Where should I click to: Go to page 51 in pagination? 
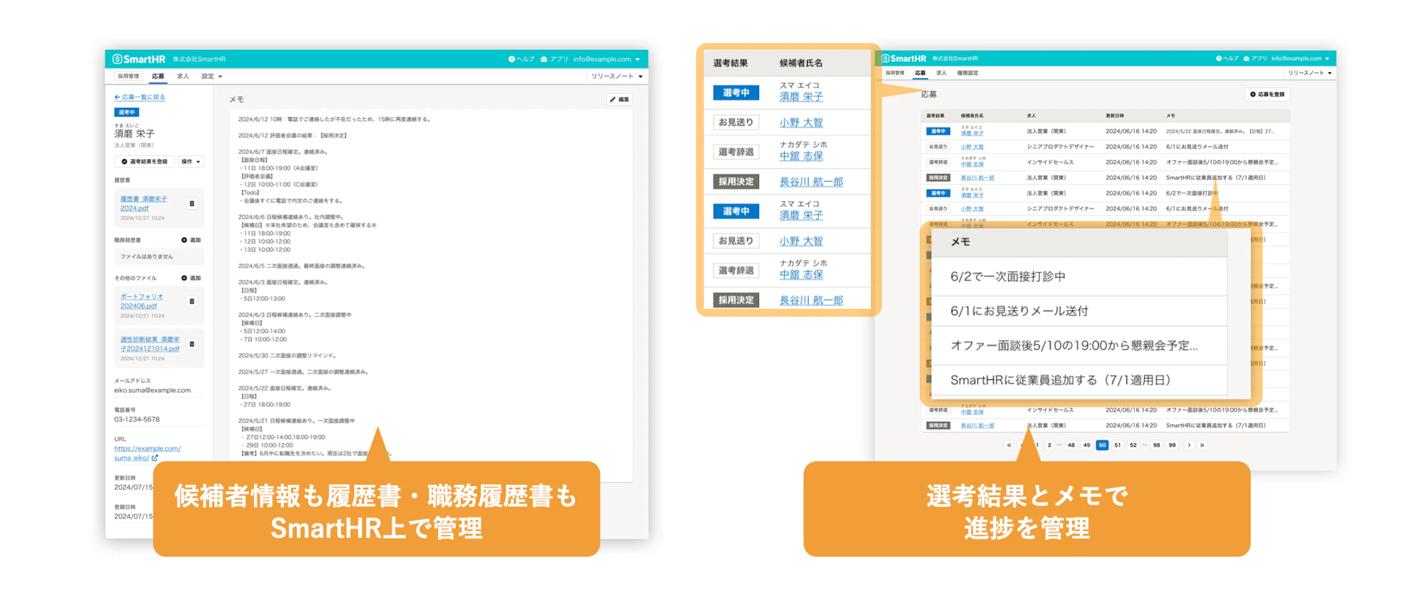point(1117,445)
